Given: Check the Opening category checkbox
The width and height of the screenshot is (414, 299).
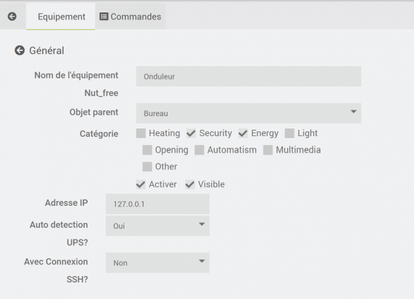Looking at the screenshot, I should 147,150.
